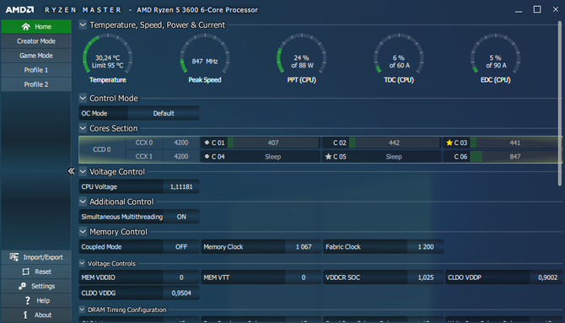Maximize the Ryzen Master window
The height and width of the screenshot is (323, 565).
[x=537, y=9]
